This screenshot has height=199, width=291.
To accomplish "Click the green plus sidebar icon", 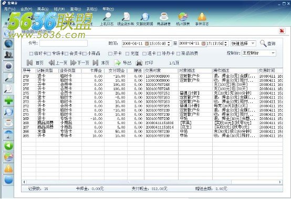I will [x=8, y=101].
